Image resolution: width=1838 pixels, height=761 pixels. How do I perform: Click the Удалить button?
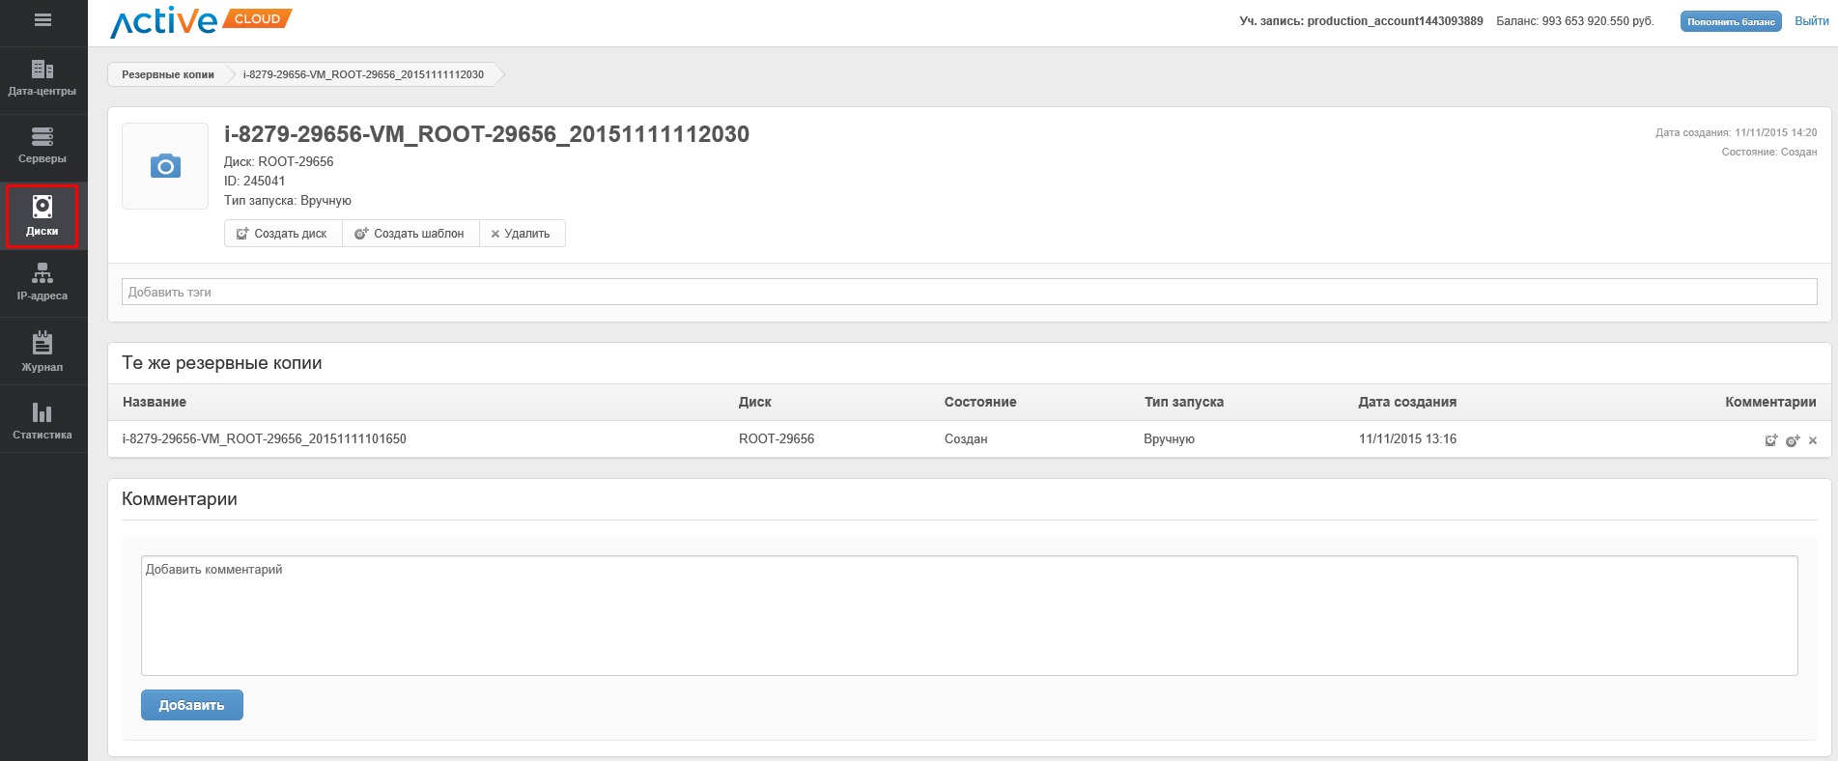(x=522, y=234)
